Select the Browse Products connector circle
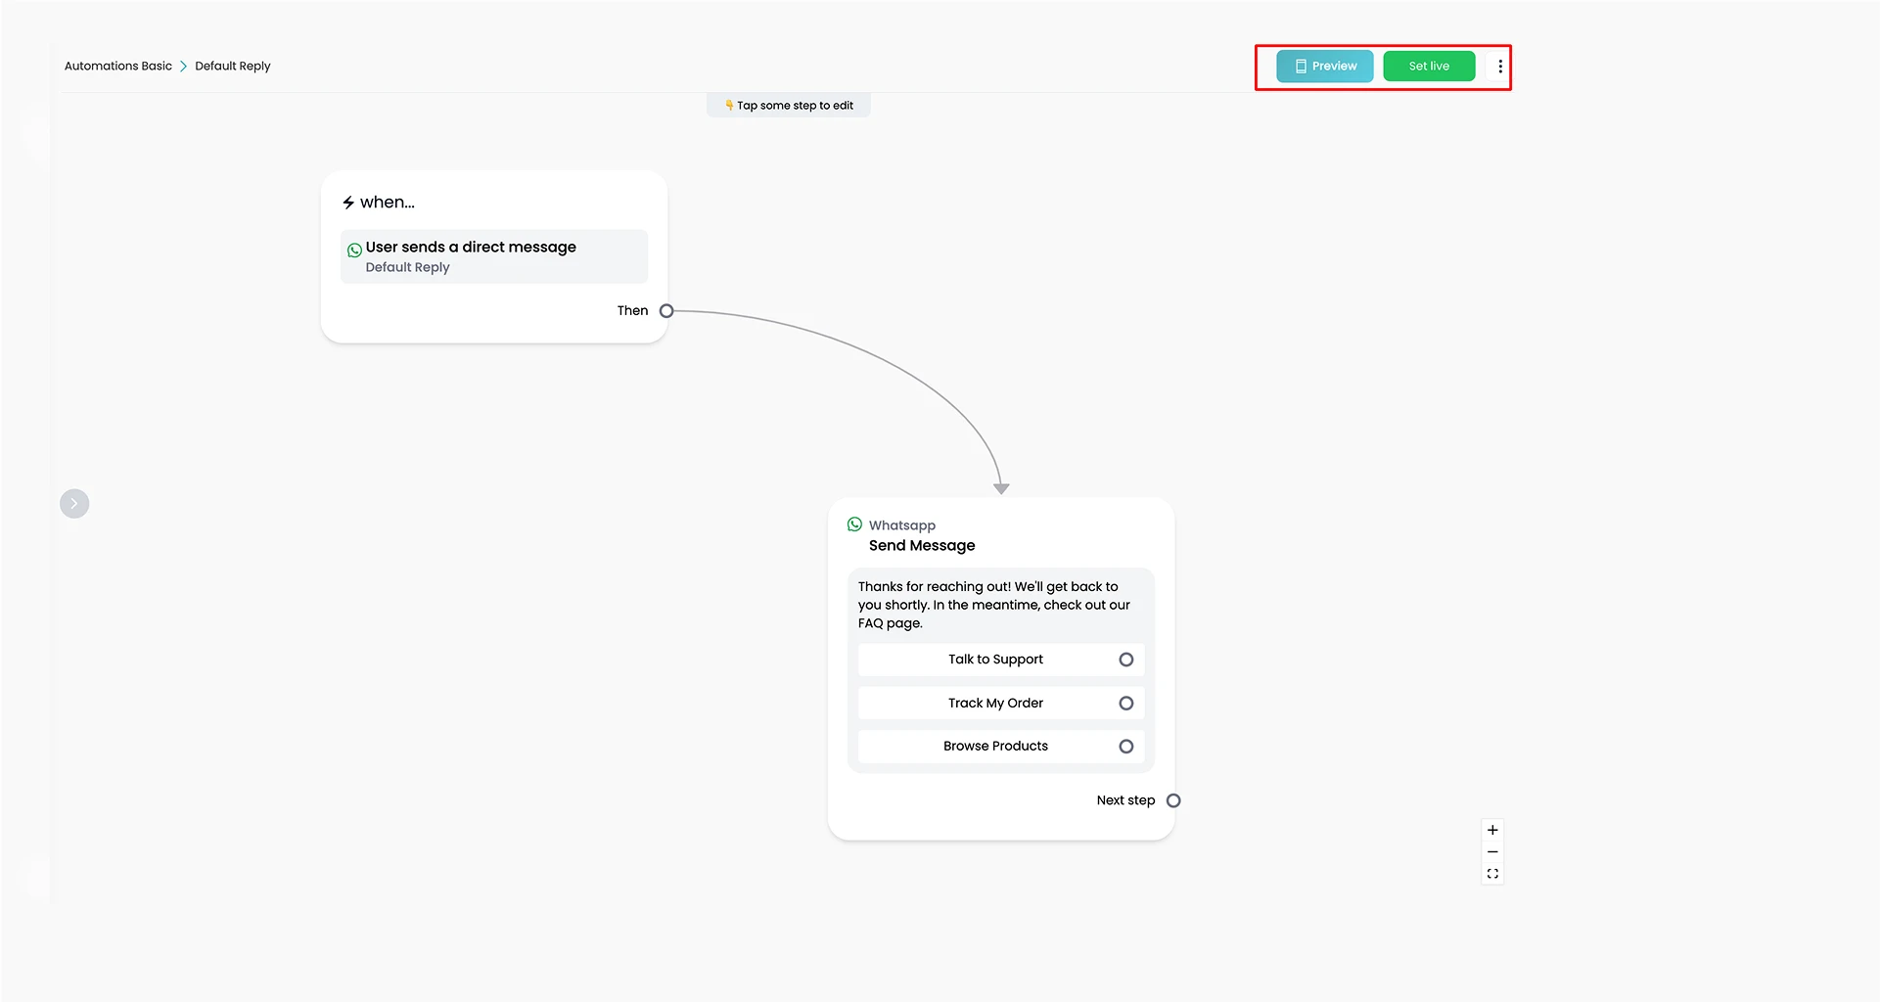 click(1126, 747)
